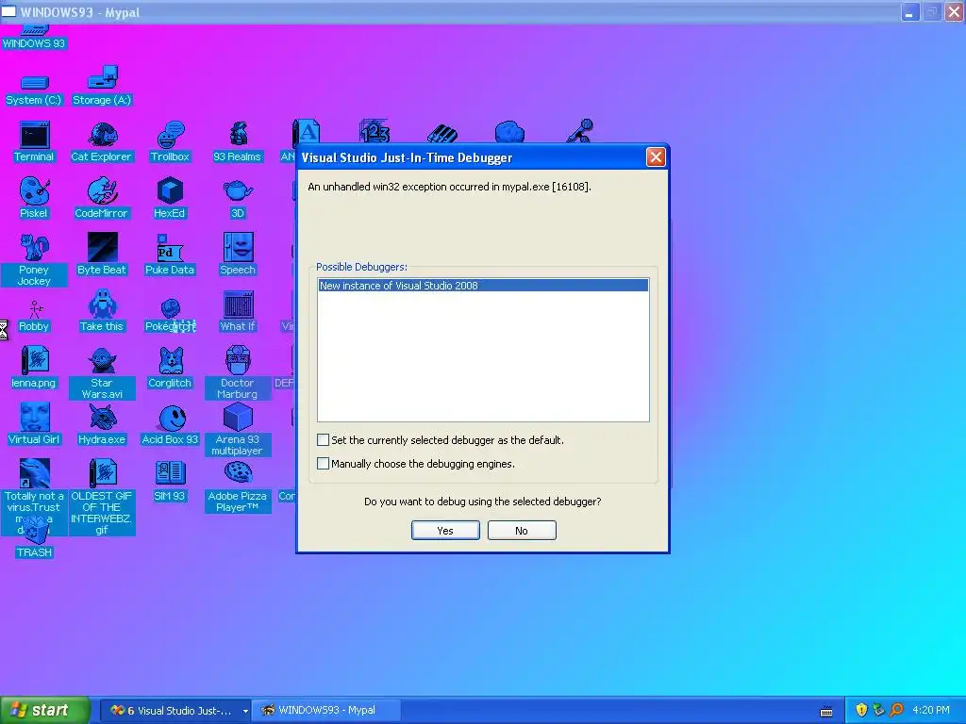The image size is (966, 724).
Task: Click No to decline debugging
Action: pyautogui.click(x=522, y=531)
